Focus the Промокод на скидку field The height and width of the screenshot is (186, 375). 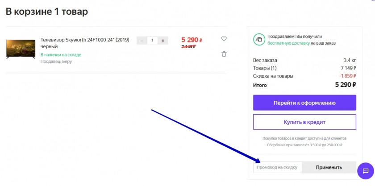point(277,168)
